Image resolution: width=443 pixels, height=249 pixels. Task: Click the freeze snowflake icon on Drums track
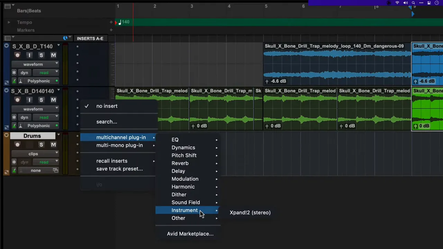(14, 162)
